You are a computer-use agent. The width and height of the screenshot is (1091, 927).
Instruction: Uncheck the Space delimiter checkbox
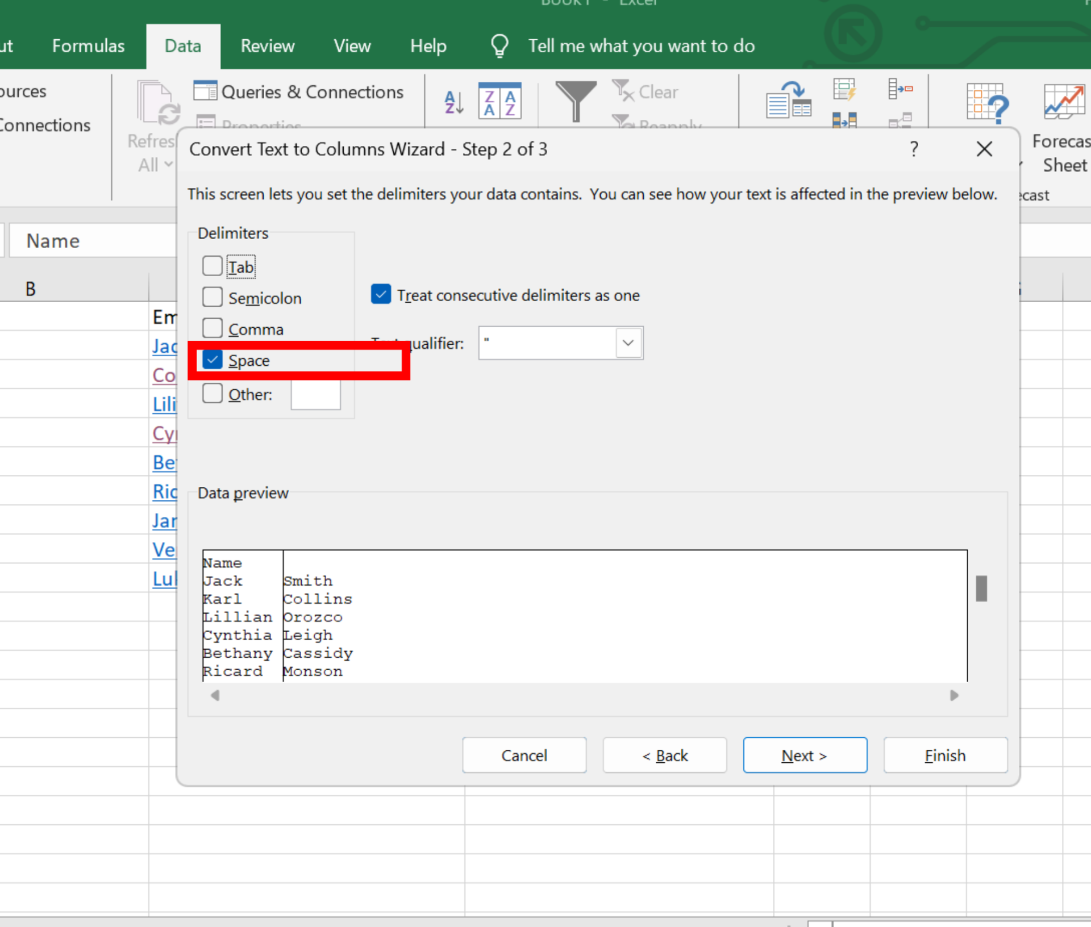pyautogui.click(x=213, y=360)
